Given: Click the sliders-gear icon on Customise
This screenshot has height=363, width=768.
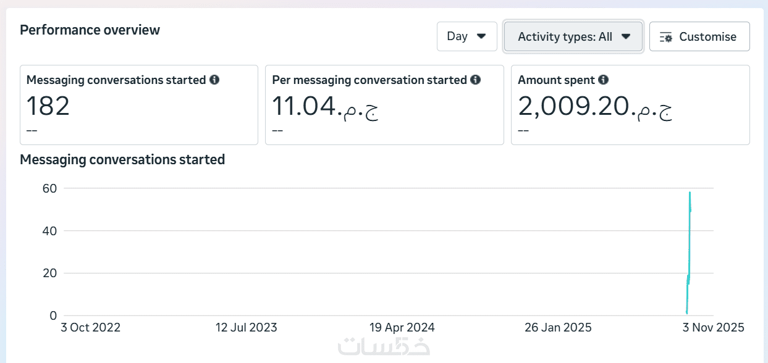Looking at the screenshot, I should pos(666,37).
